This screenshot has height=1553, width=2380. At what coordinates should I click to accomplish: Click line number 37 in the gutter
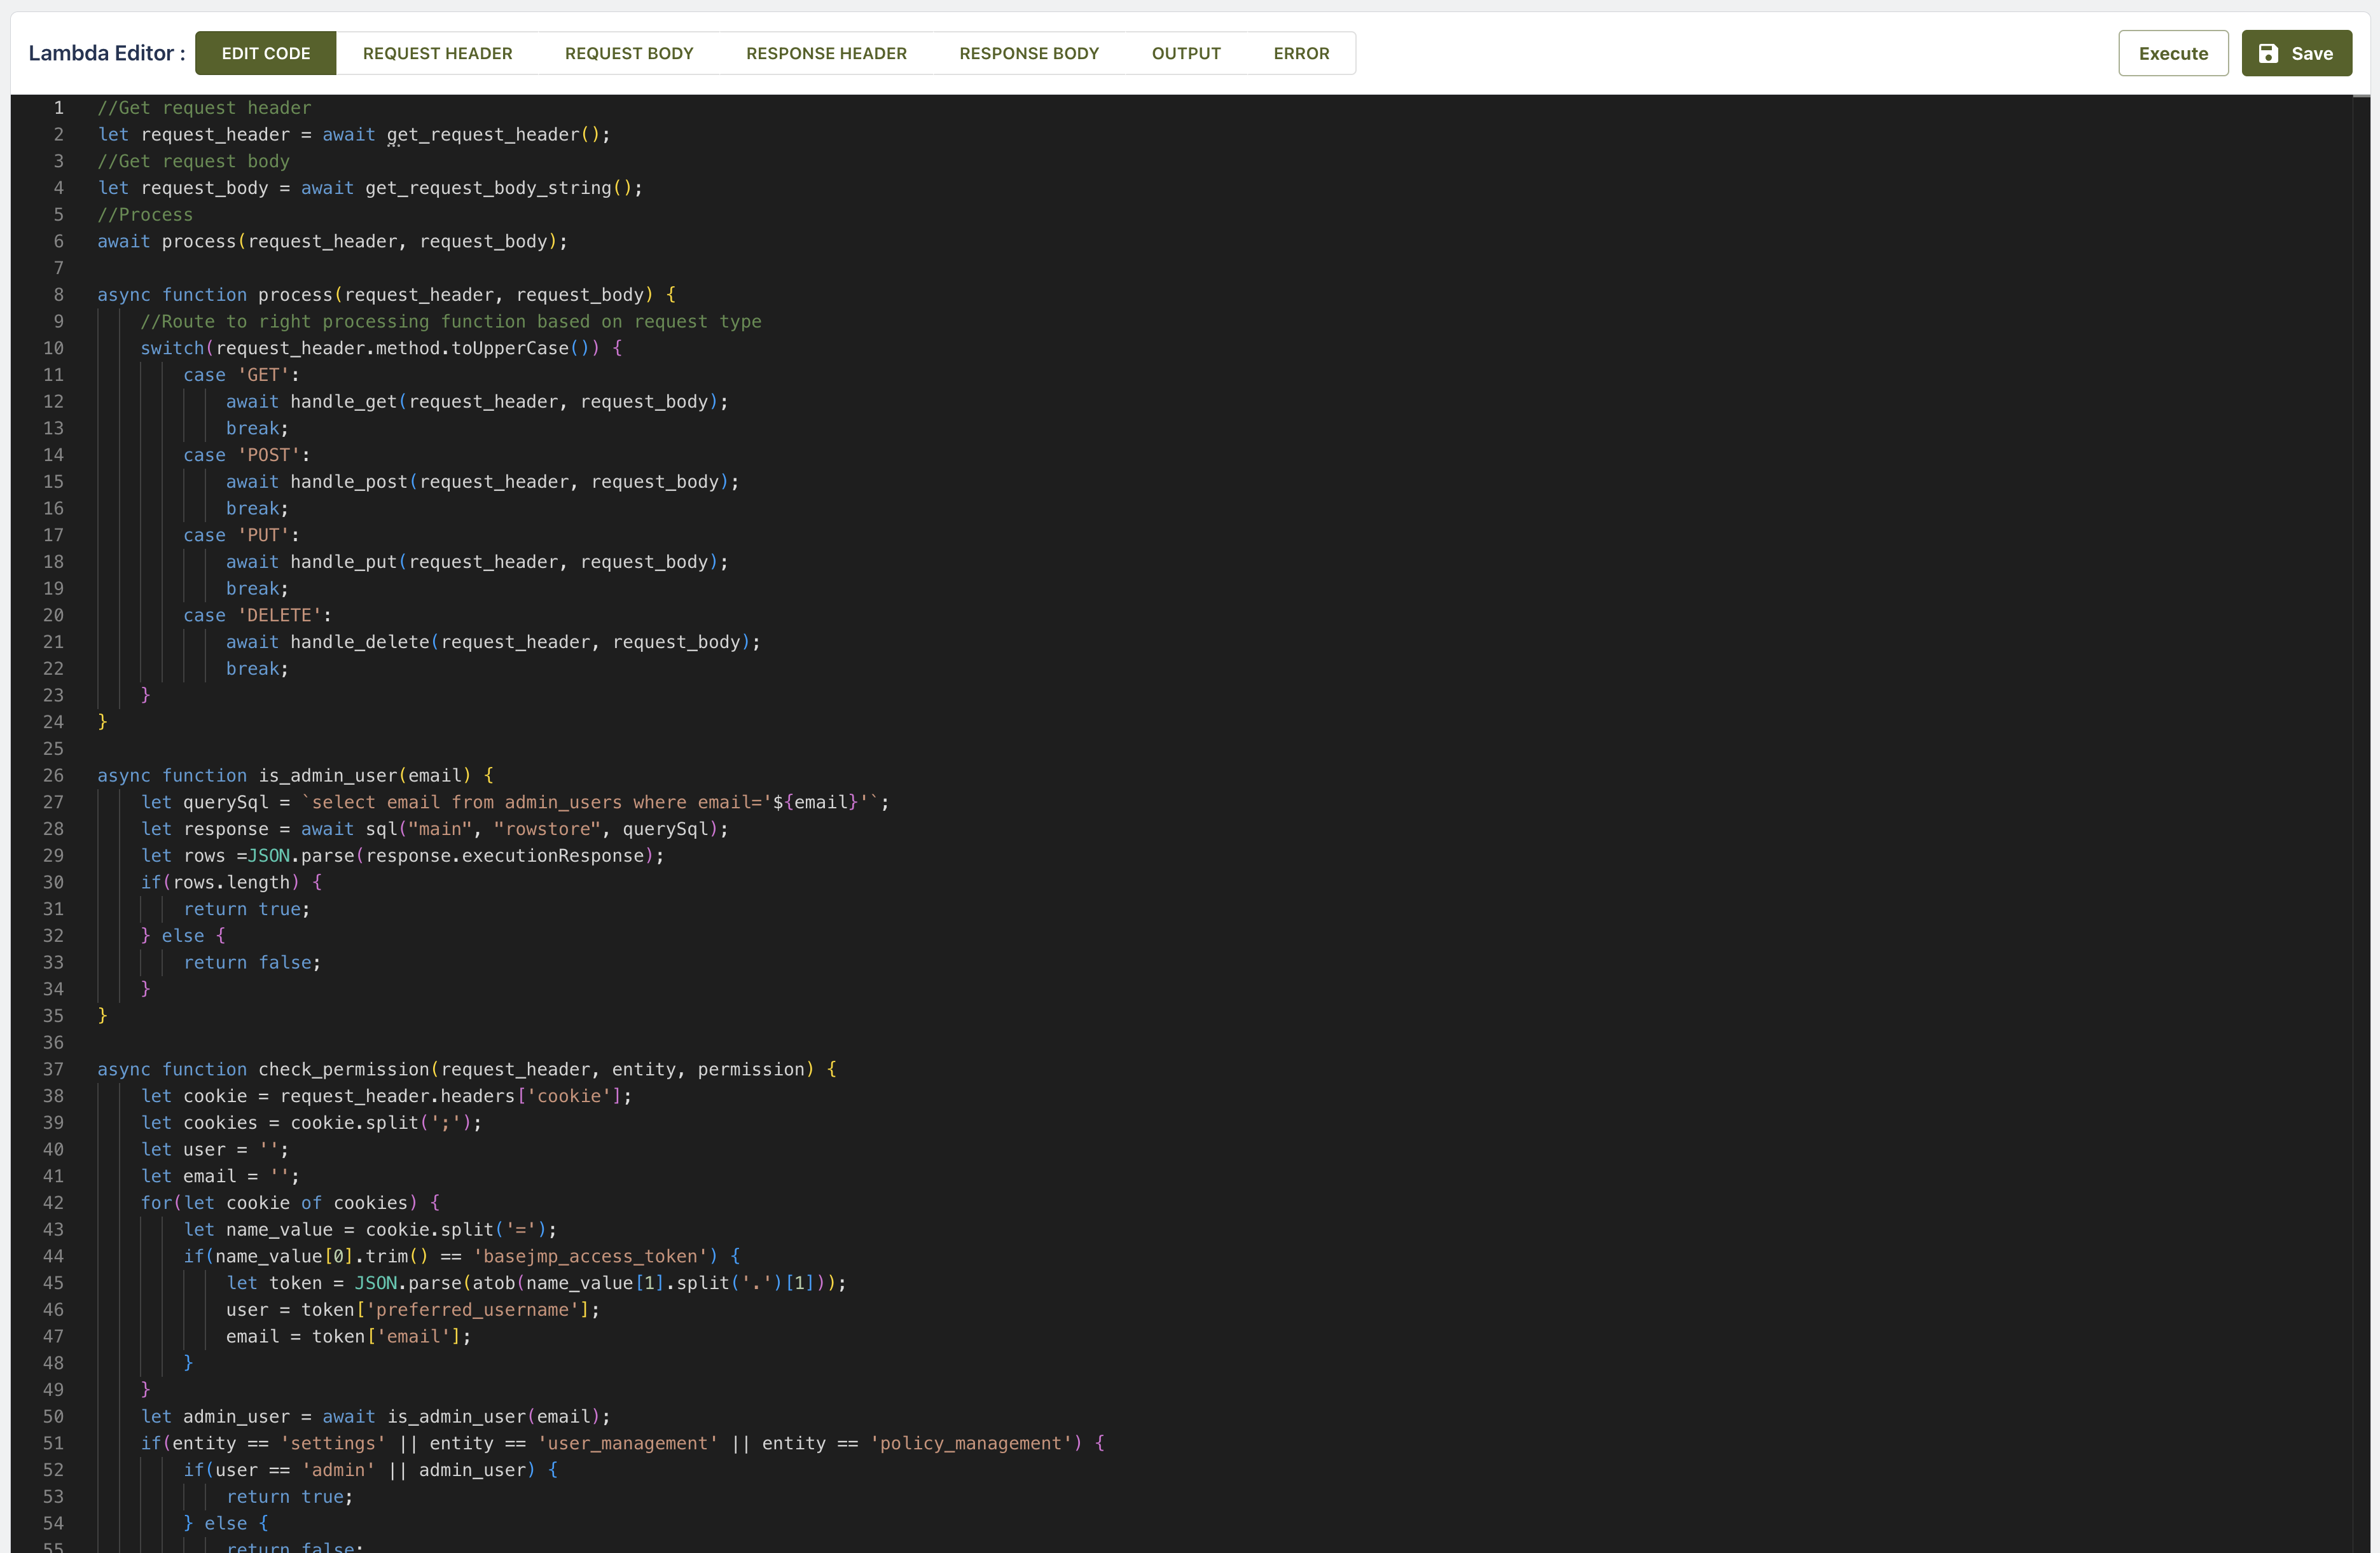click(53, 1070)
